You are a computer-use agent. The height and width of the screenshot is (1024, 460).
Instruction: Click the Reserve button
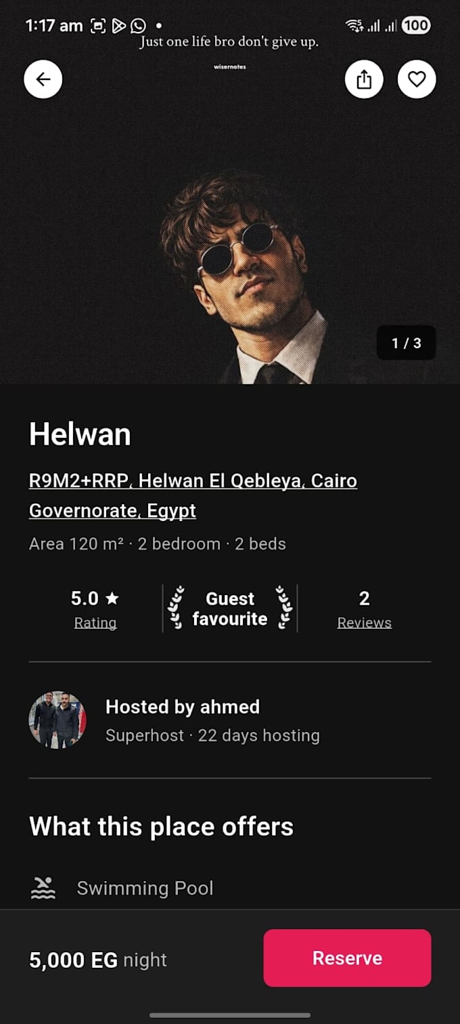(x=347, y=958)
